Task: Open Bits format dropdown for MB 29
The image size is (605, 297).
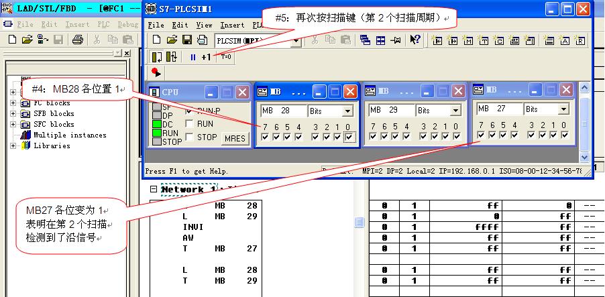Action: click(x=455, y=111)
